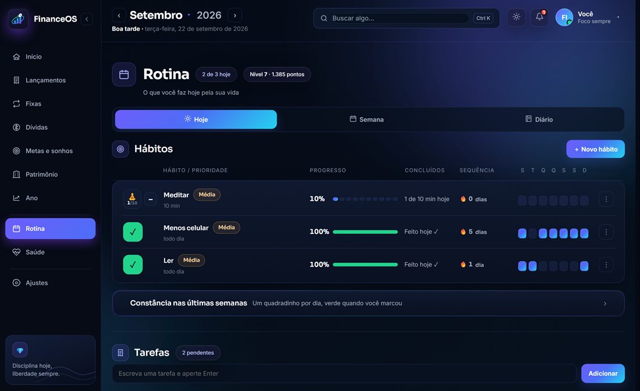Click the "1 de 10 min hoje" text
Viewport: 640px width, 391px height.
pos(426,199)
